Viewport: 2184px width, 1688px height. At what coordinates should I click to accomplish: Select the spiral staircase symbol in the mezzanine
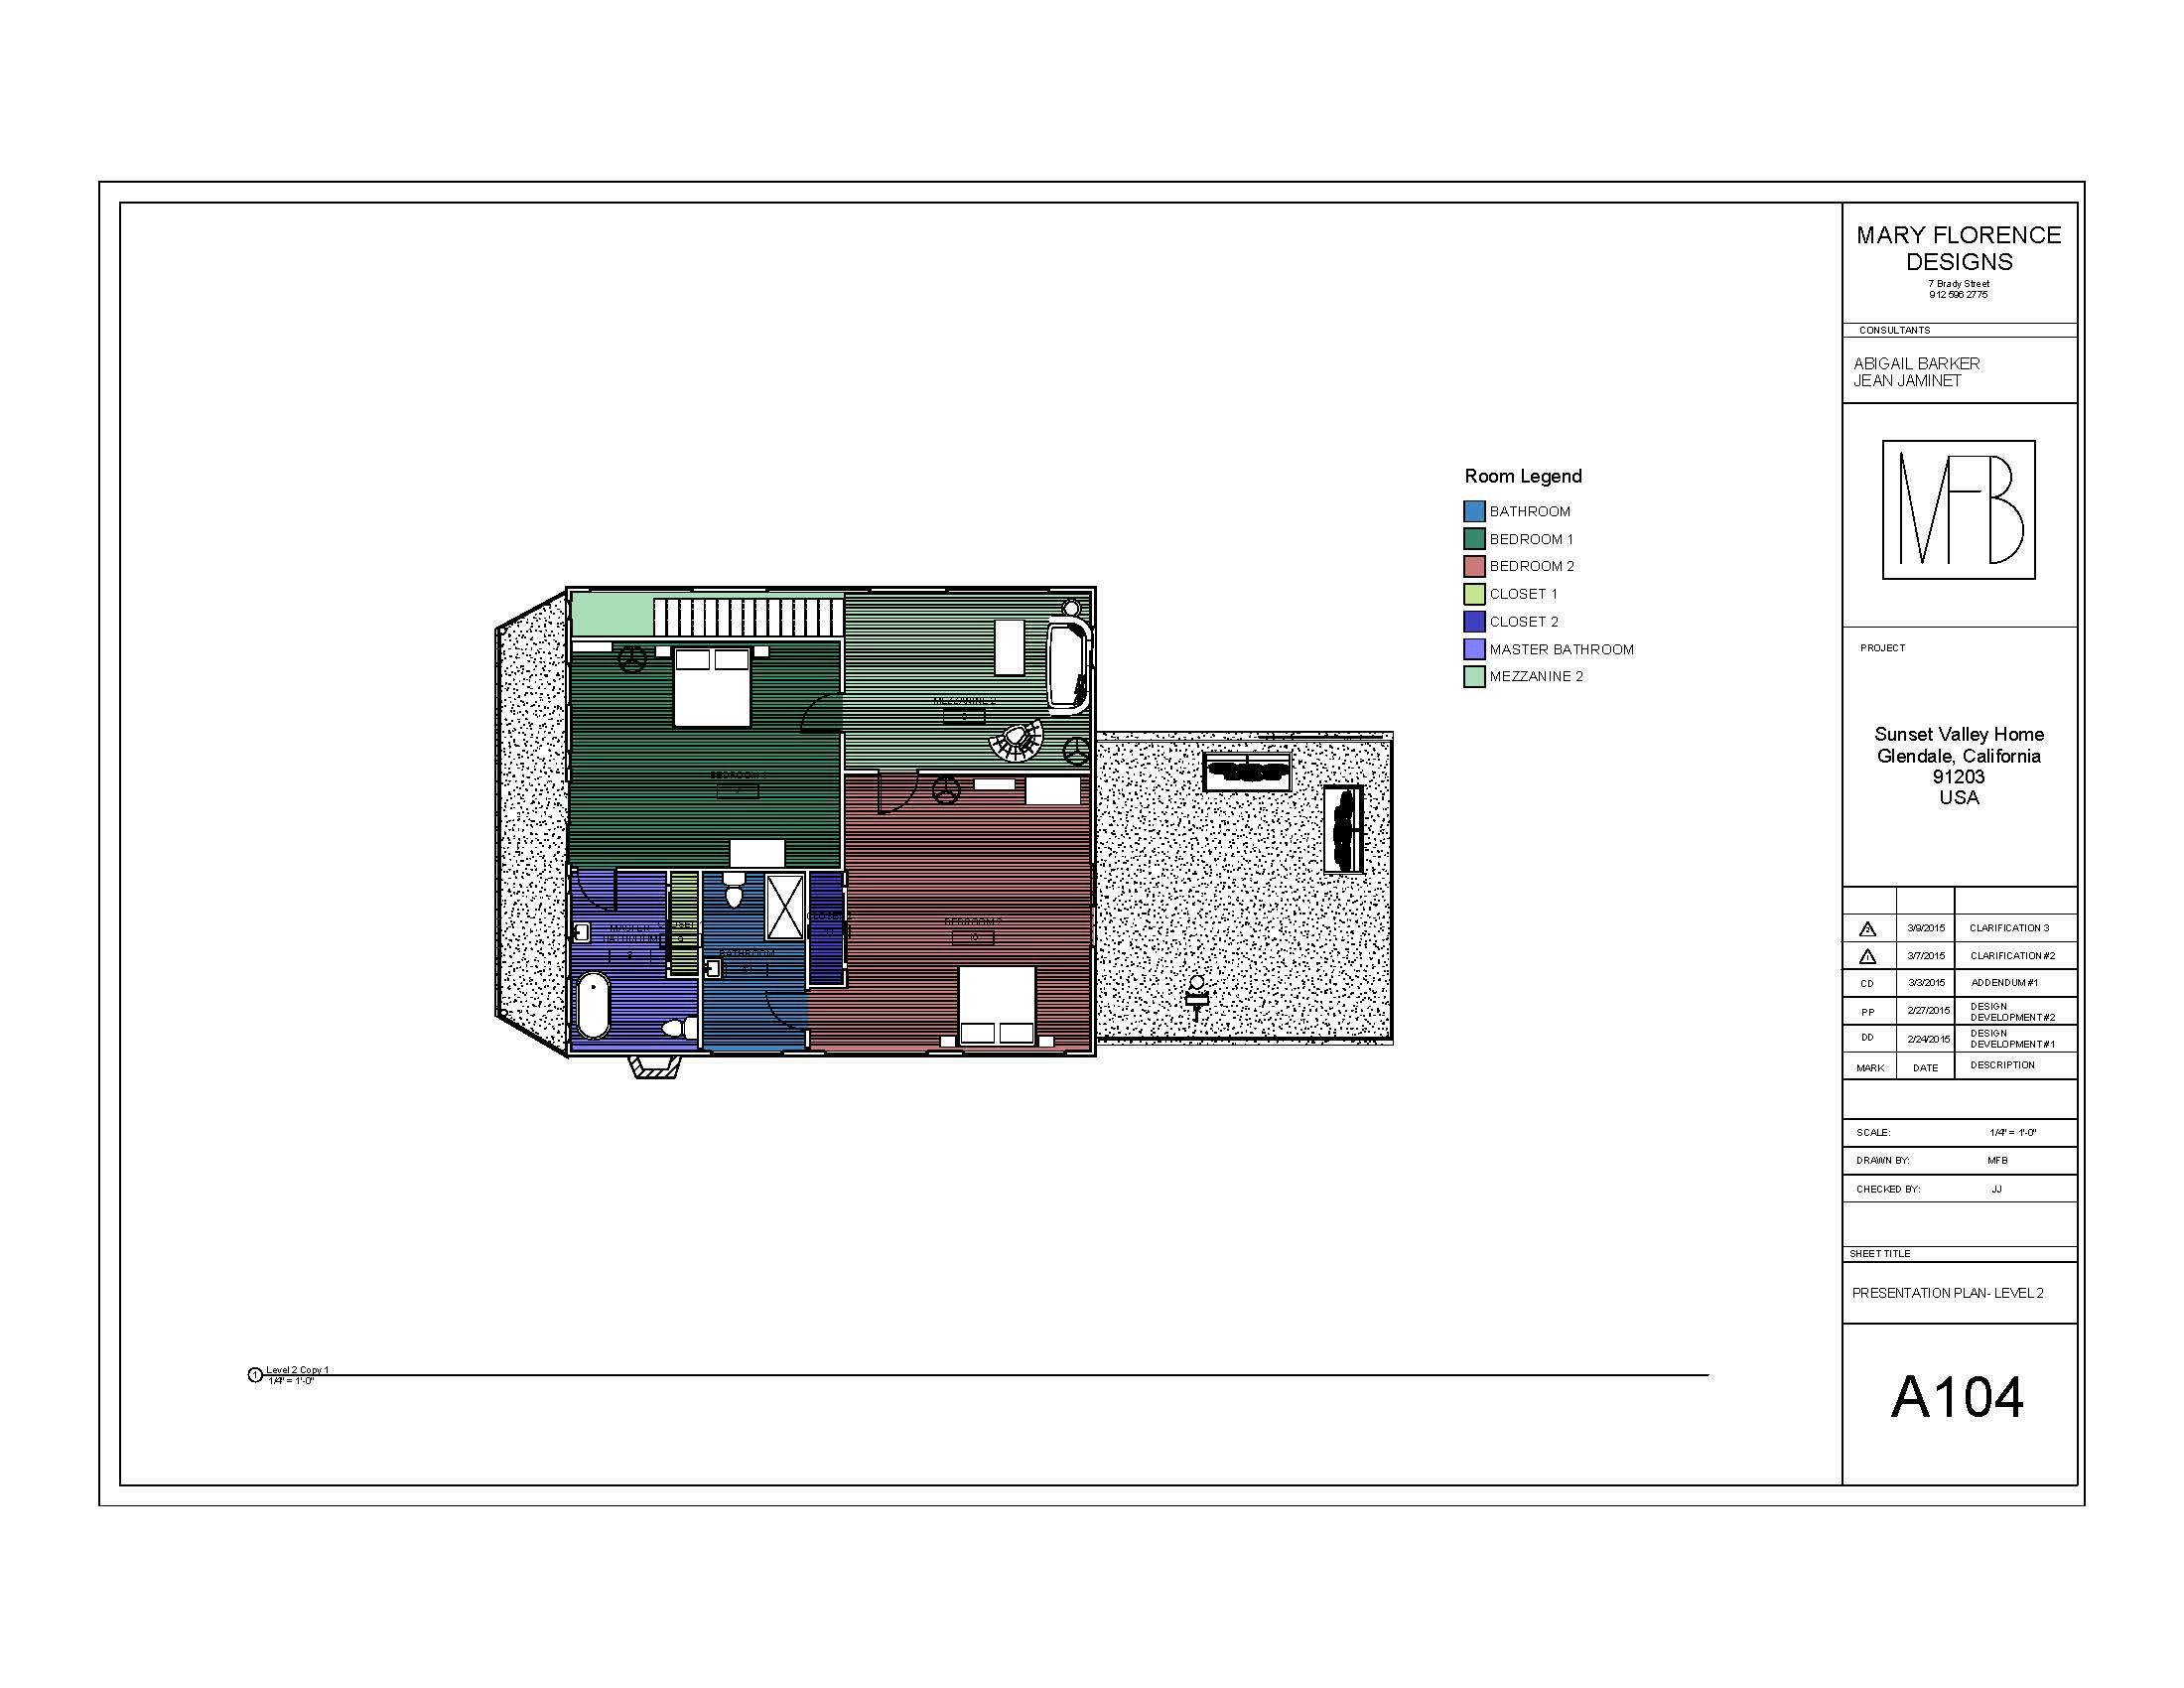coord(1017,740)
